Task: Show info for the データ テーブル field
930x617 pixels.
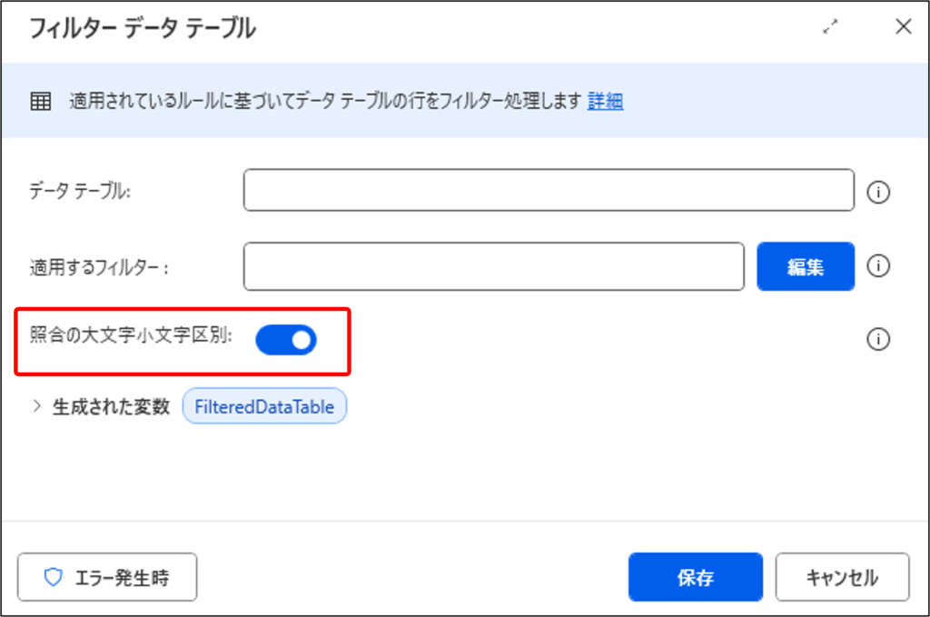Action: (878, 193)
